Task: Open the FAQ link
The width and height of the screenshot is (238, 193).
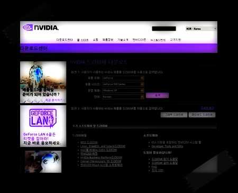Action: point(154,167)
